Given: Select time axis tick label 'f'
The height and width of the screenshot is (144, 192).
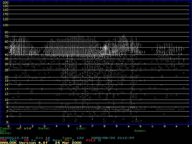Looking at the screenshot, I should click(x=188, y=126).
